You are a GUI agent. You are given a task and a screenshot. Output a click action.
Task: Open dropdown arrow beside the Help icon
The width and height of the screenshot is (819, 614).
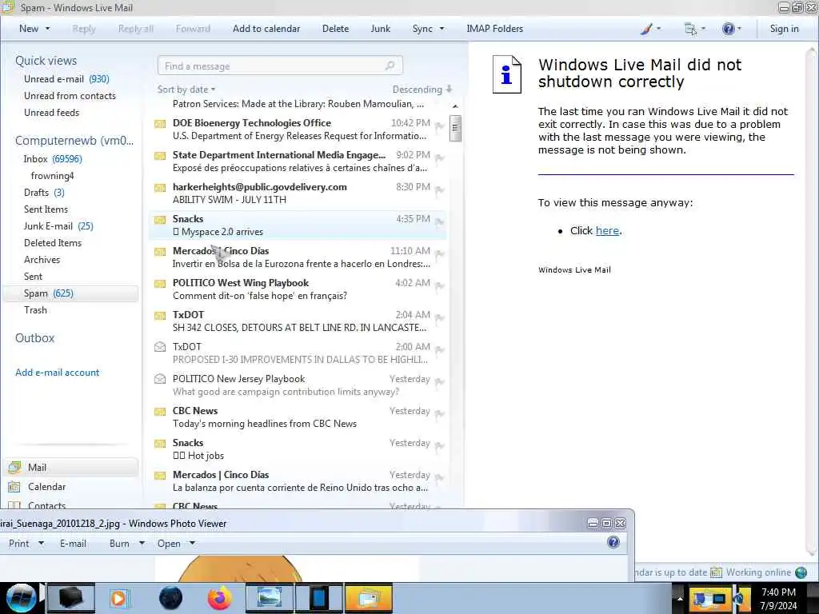(738, 29)
